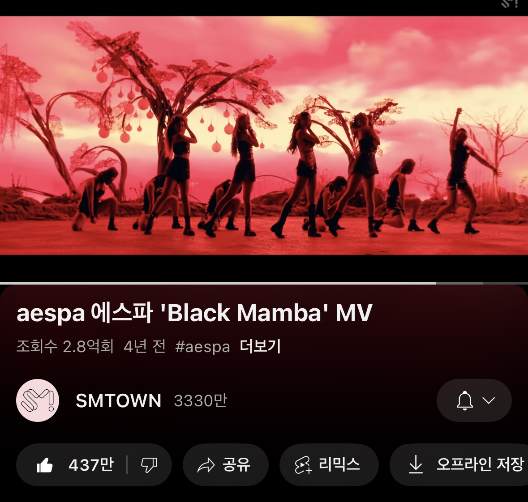Viewport: 528px width, 502px height.
Task: Expand description with 더보기
Action: click(260, 346)
